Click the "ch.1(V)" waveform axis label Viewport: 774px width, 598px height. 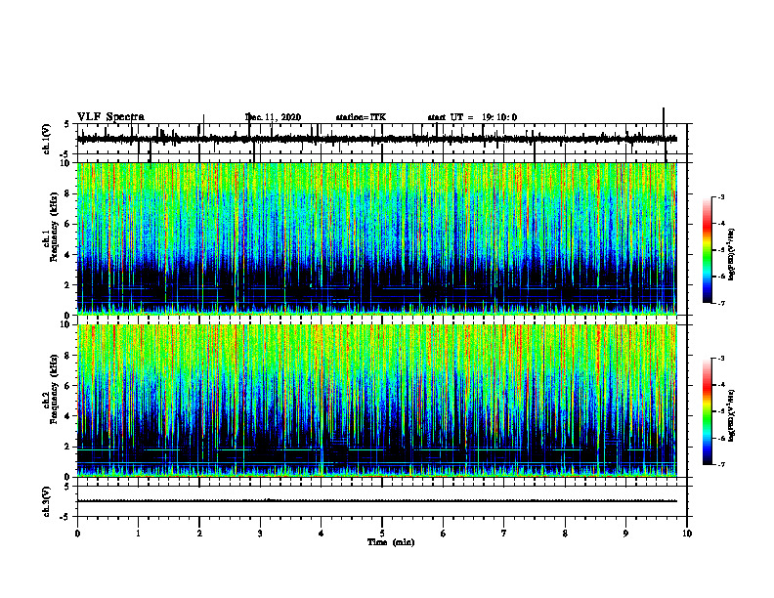tap(46, 139)
